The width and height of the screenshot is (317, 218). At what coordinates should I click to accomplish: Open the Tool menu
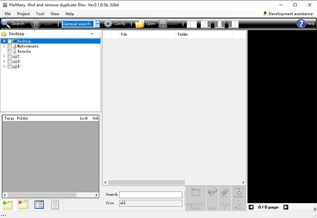coord(40,13)
